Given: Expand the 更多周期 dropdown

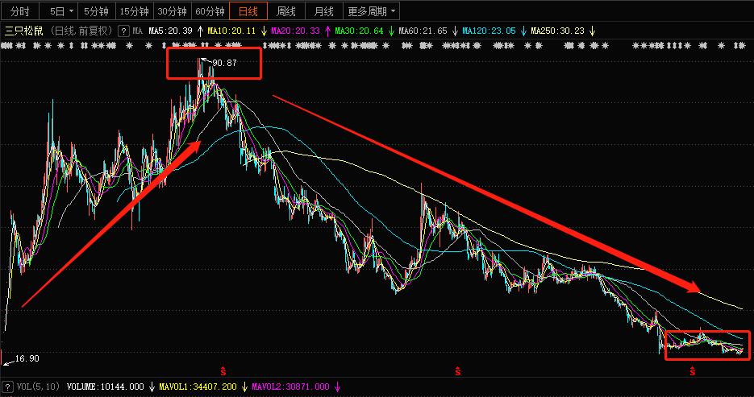Looking at the screenshot, I should tap(372, 11).
